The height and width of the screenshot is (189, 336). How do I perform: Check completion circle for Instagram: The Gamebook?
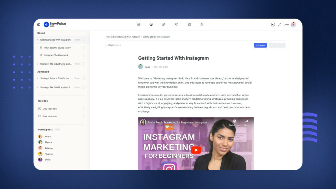83,55
